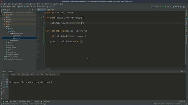Open the Search Everywhere magnifier icon
The width and height of the screenshot is (188, 105).
click(187, 7)
